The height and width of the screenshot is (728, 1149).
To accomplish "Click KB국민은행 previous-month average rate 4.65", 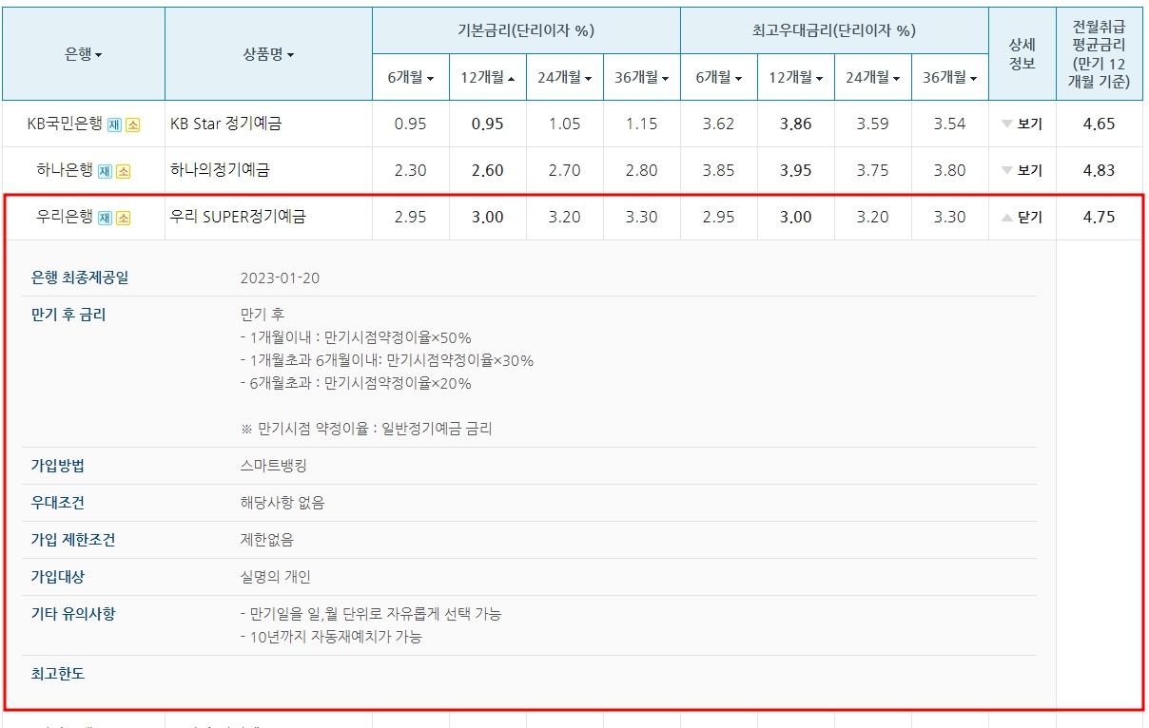I will click(x=1099, y=125).
